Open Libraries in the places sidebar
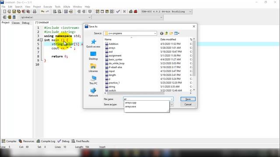 pyautogui.click(x=93, y=68)
